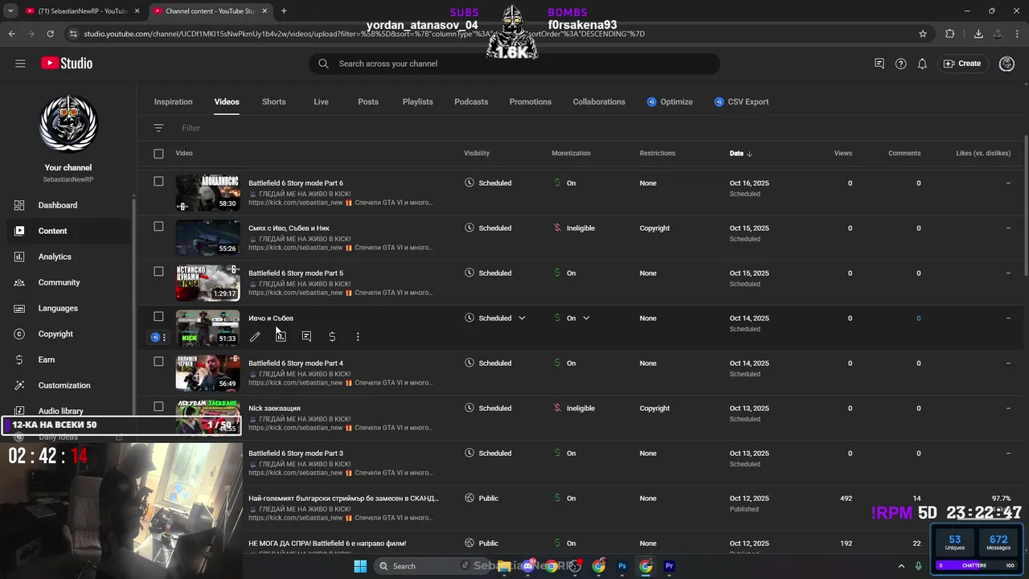1029x579 pixels.
Task: Click the CSV Export button
Action: click(x=741, y=102)
